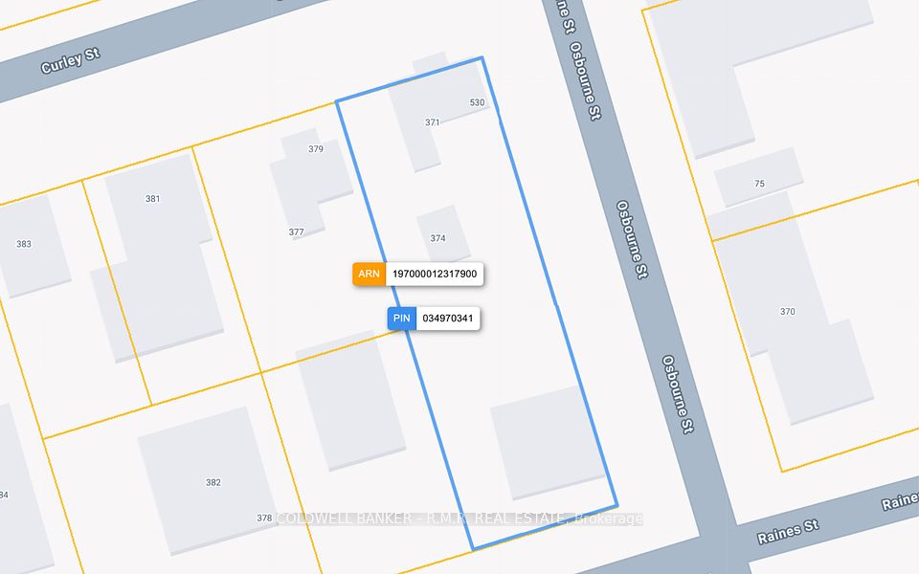Click the Curley St road label
This screenshot has height=574, width=919.
70,61
